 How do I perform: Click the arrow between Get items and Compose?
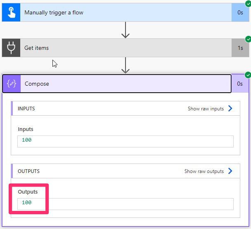click(x=125, y=65)
